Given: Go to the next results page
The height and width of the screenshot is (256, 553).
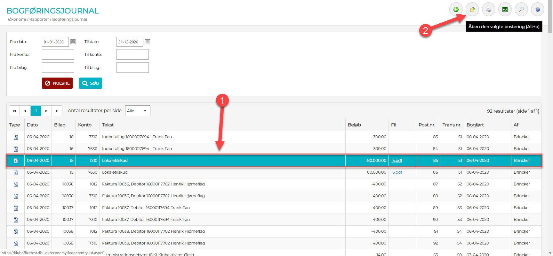Looking at the screenshot, I should [46, 111].
